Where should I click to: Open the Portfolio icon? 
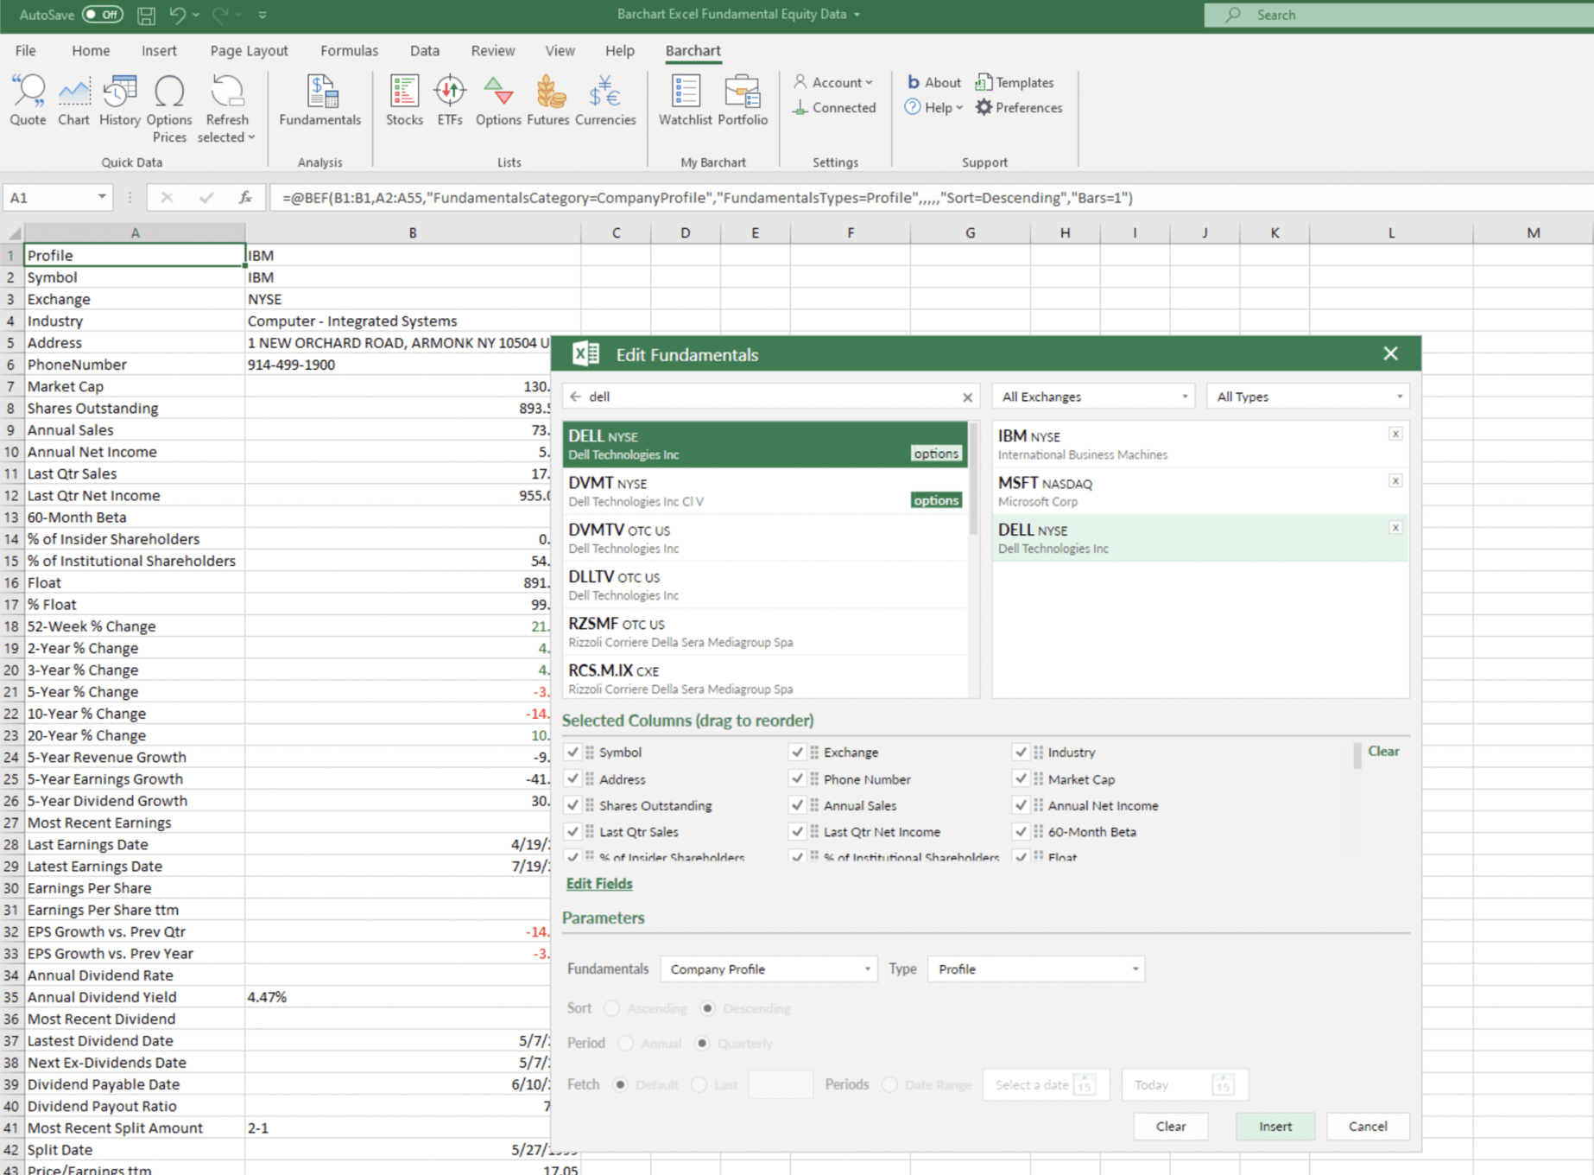[x=742, y=100]
